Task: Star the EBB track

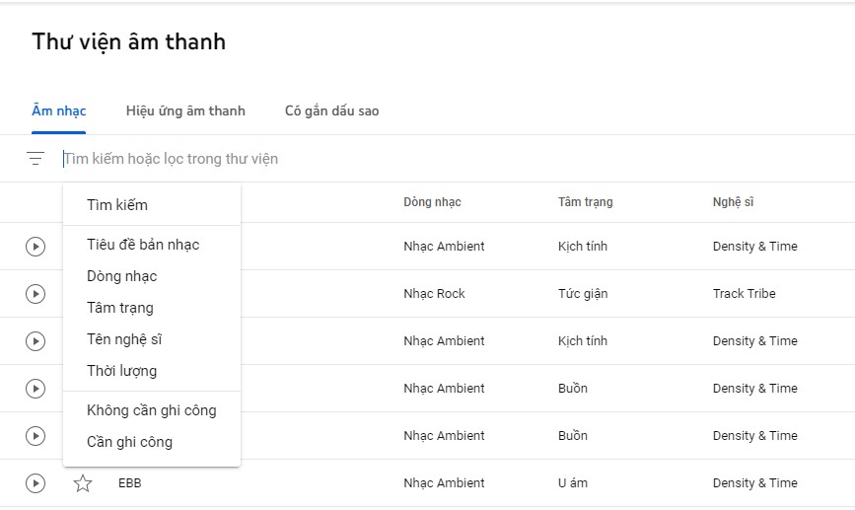Action: 83,483
